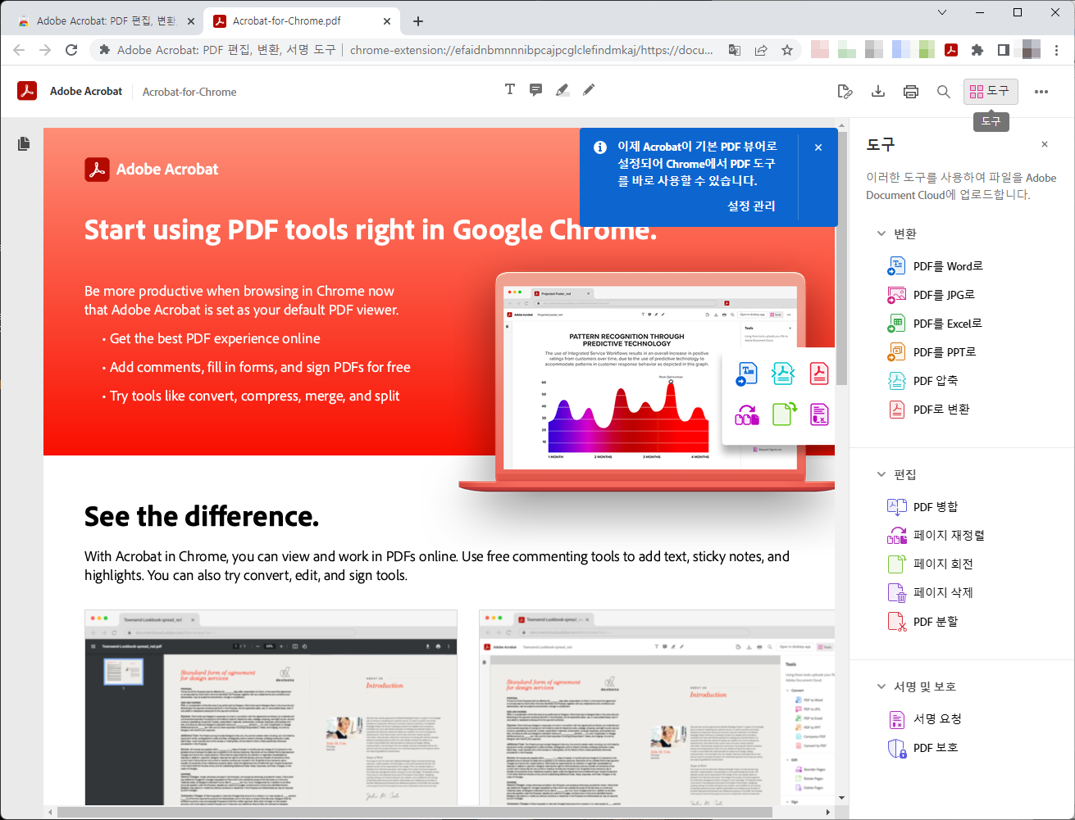Open a new browser tab
The height and width of the screenshot is (820, 1075).
(418, 21)
